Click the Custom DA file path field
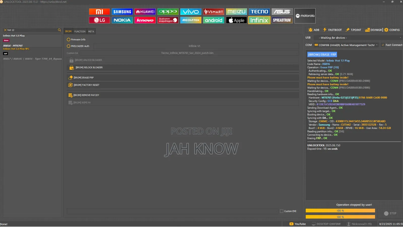 click(189, 53)
